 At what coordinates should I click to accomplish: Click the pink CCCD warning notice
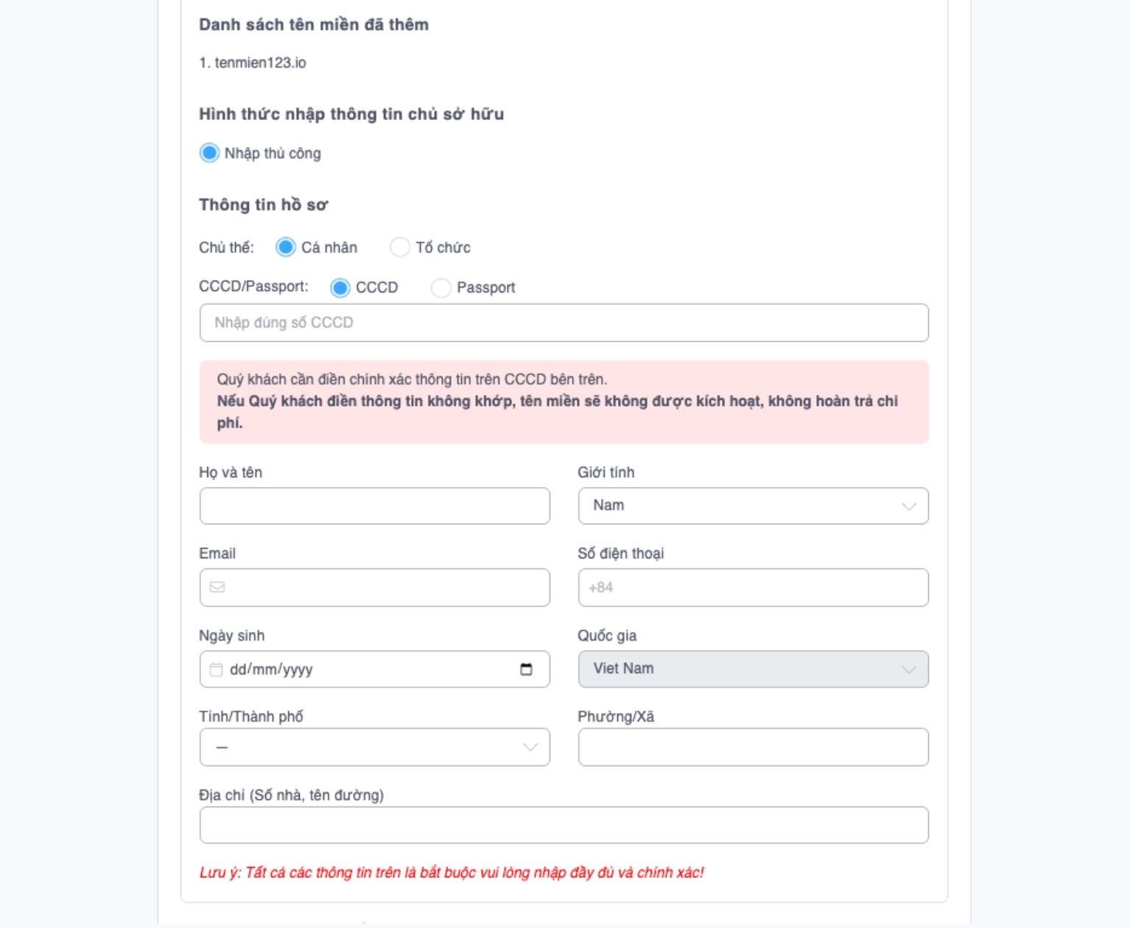point(564,401)
